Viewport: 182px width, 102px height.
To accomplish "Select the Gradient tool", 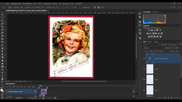I will [x=2, y=57].
